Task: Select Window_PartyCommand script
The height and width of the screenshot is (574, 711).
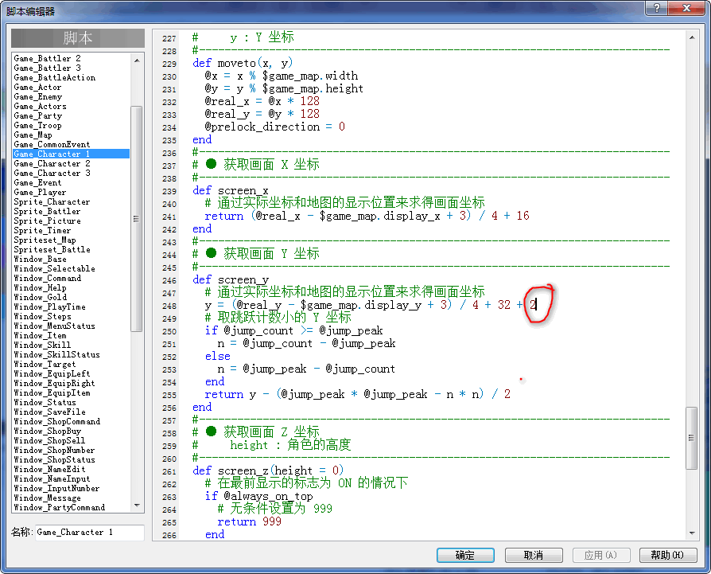Action: 59,507
